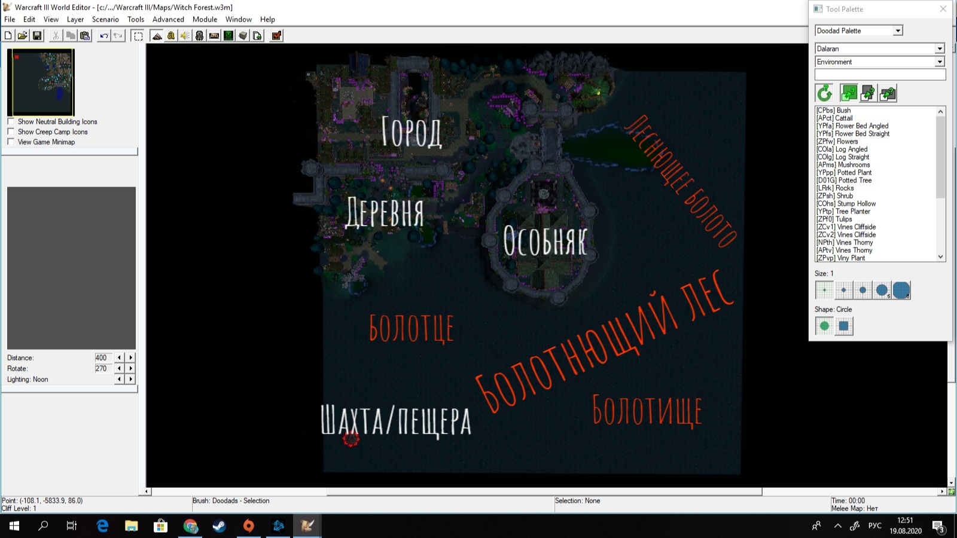Tick the View Game Minimap checkbox

tap(11, 142)
